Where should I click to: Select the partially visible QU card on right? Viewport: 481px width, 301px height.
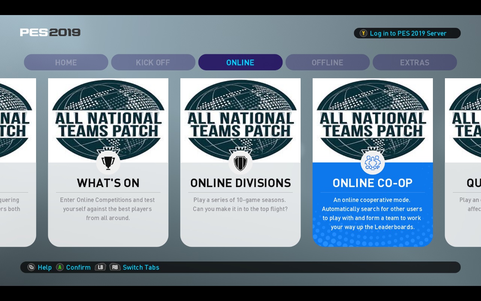pos(463,163)
